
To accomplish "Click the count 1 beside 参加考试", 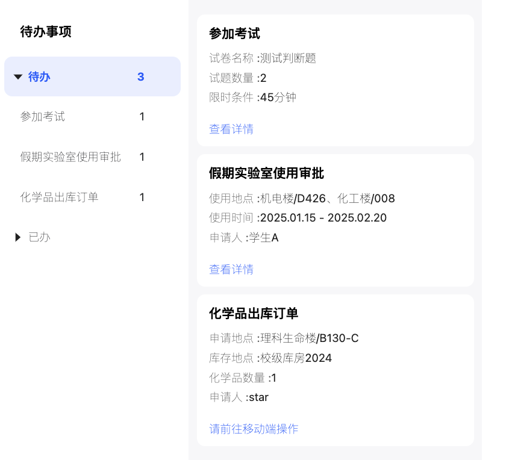I will pos(142,117).
